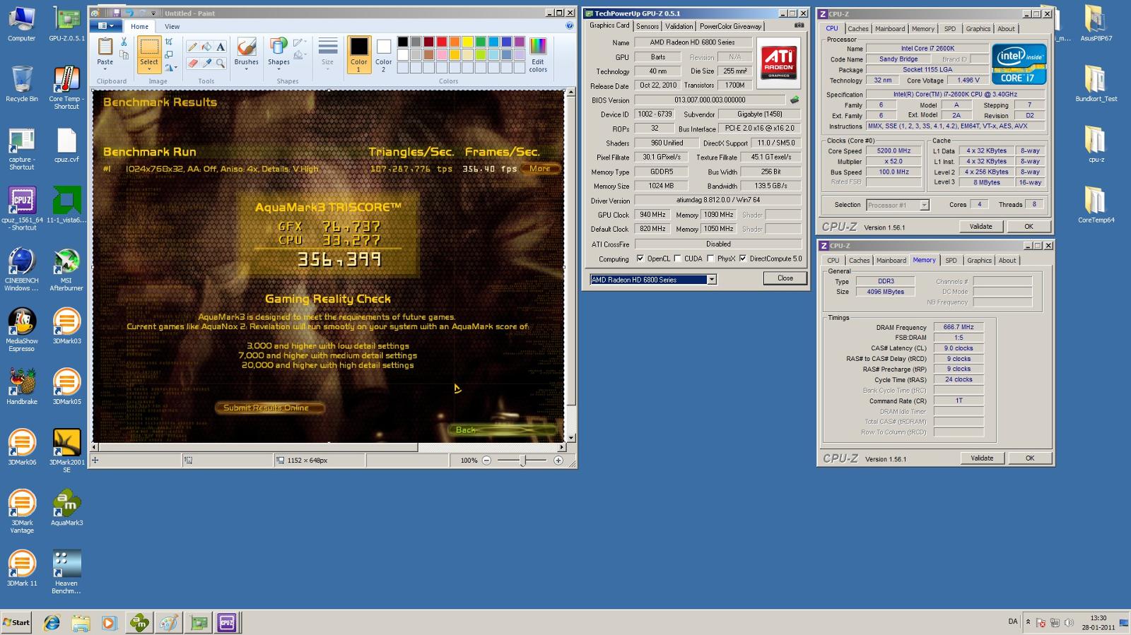Screen dimensions: 1131x635
Task: Open the AquaMark3 desktop icon
Action: click(x=66, y=508)
